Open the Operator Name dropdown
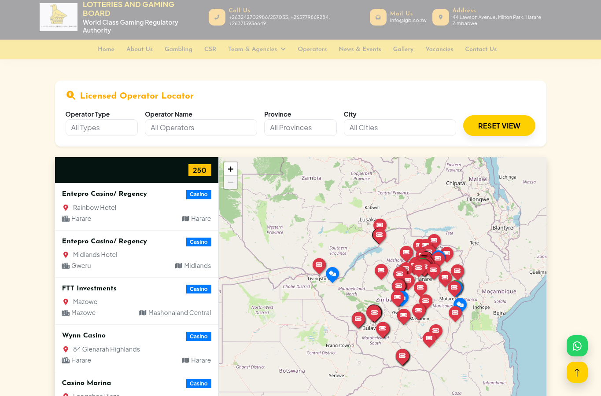Image resolution: width=601 pixels, height=396 pixels. click(x=201, y=128)
